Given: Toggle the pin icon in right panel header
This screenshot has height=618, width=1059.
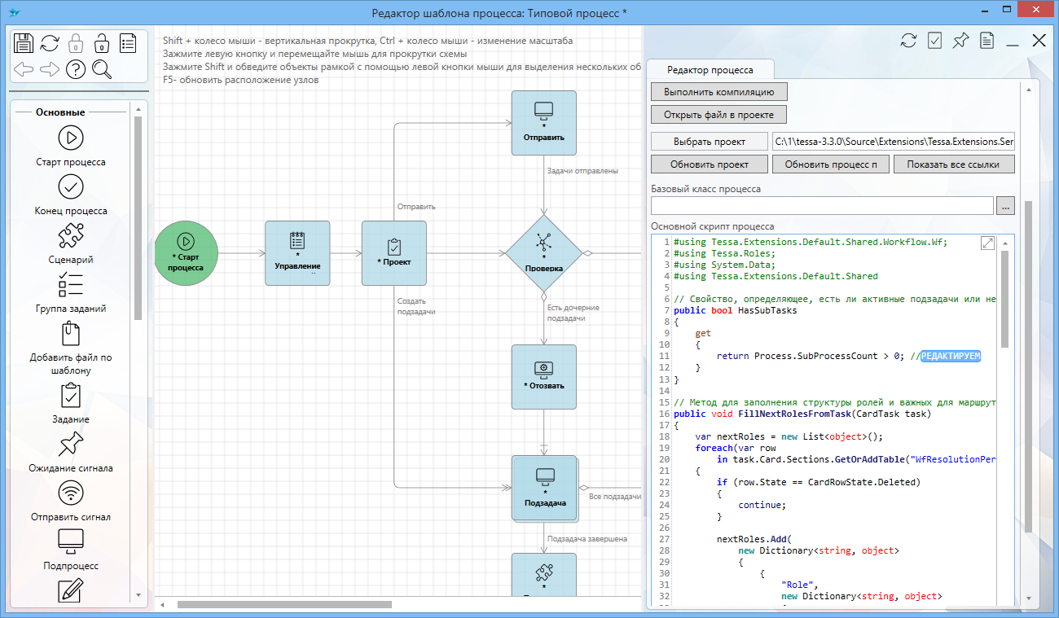Looking at the screenshot, I should pyautogui.click(x=960, y=41).
